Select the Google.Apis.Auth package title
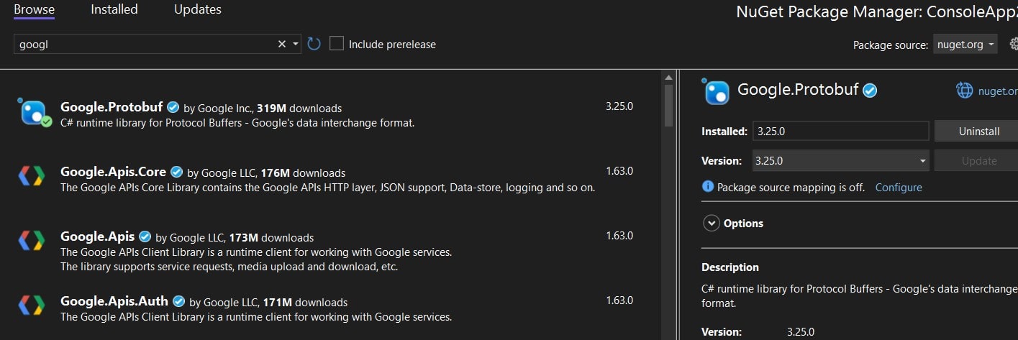 pos(114,301)
